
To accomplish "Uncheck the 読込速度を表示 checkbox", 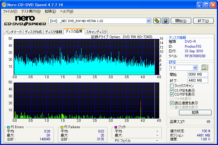I will click(172, 103).
